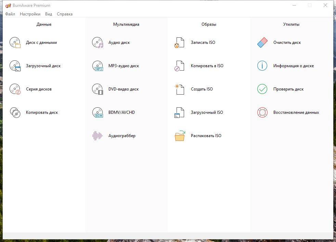Viewport: 336px width, 242px height.
Task: Click the 'Утилиты' column header
Action: [291, 24]
